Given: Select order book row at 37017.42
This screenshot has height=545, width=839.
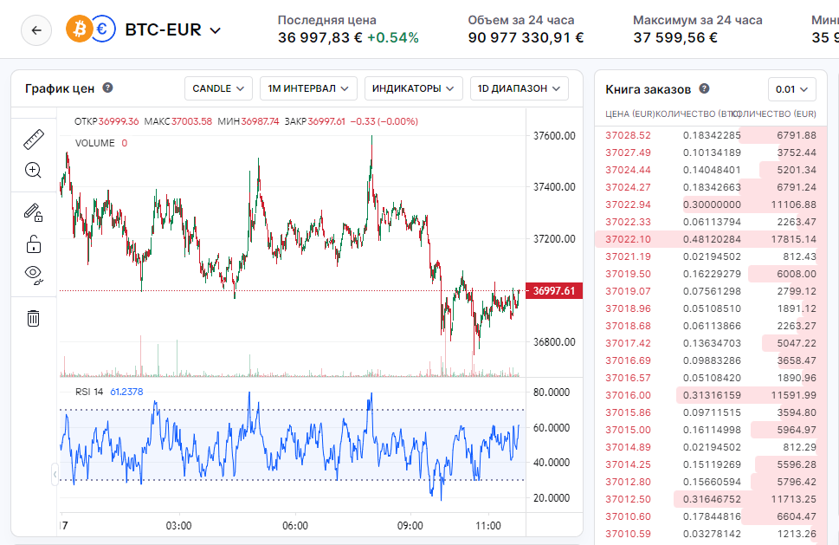Looking at the screenshot, I should pos(711,343).
